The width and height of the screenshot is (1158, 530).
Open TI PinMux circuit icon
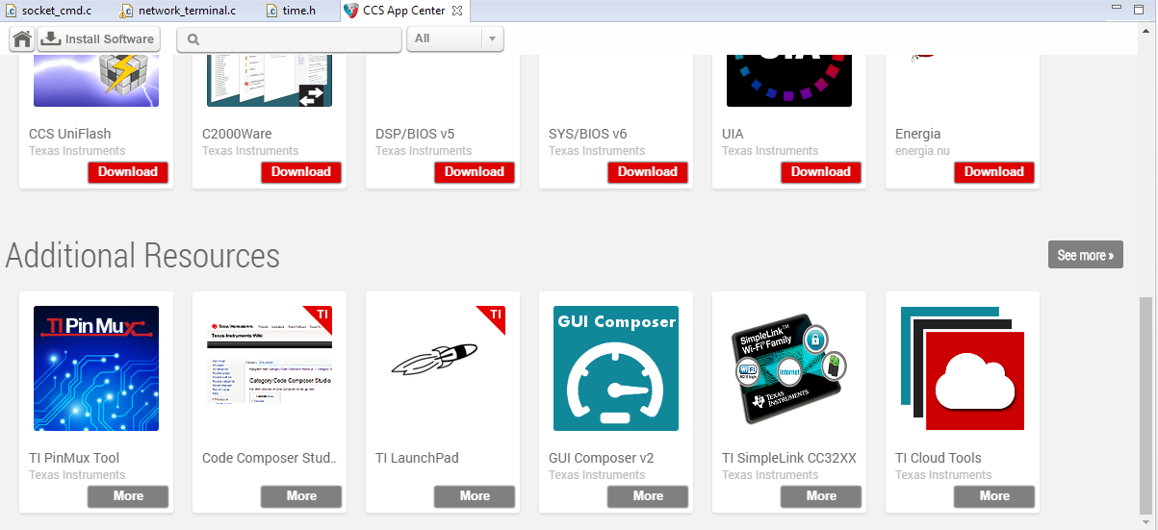tap(96, 368)
